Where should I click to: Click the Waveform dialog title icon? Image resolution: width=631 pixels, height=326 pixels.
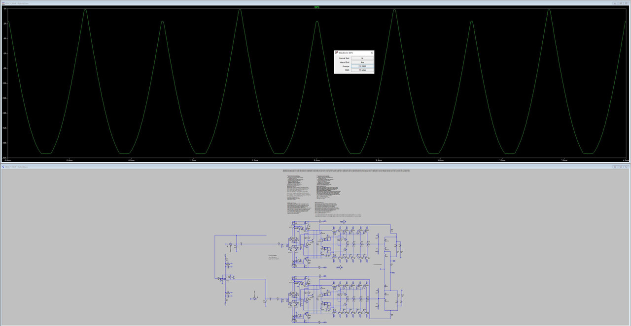(337, 53)
